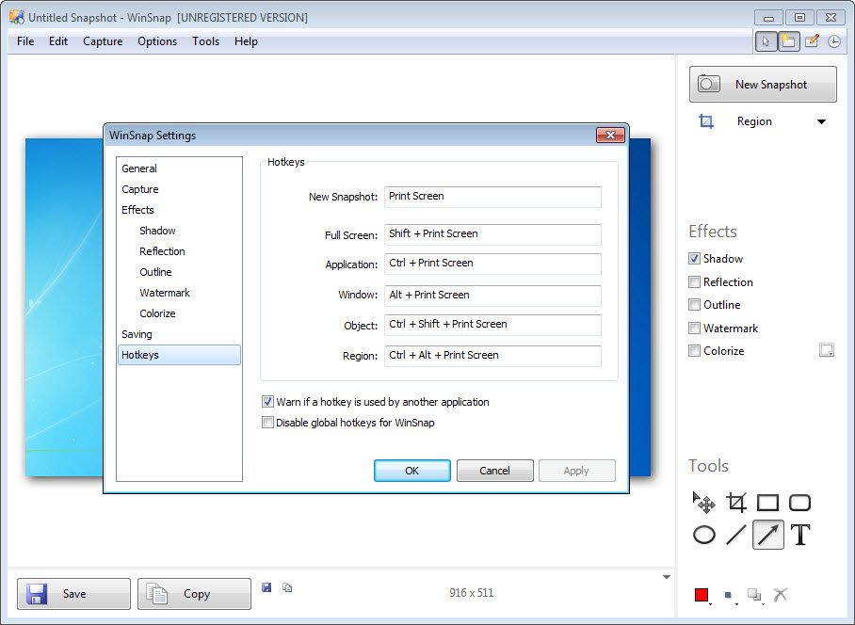Select Hotkeys in the settings list

pyautogui.click(x=179, y=355)
